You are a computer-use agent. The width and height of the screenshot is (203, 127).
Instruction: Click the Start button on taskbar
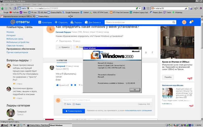click(4, 125)
